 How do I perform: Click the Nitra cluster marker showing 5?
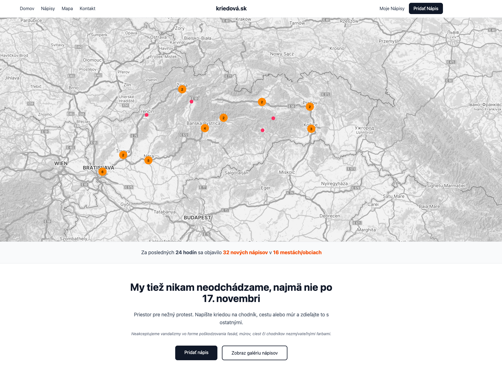(x=148, y=161)
